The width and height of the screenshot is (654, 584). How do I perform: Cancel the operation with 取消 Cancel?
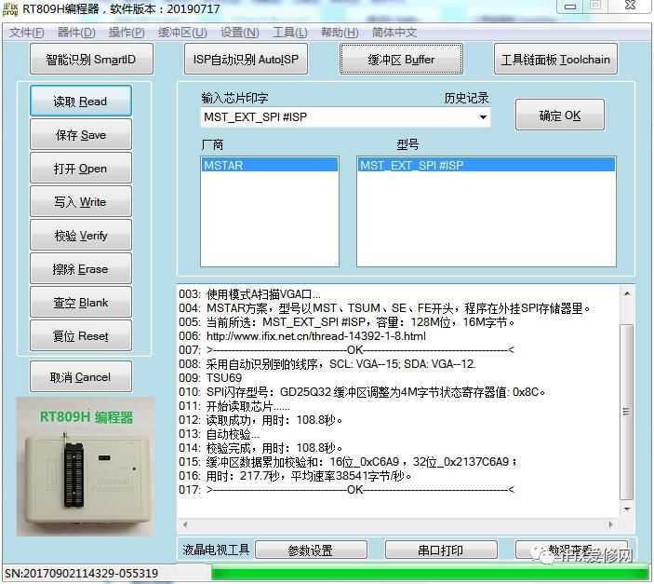coord(80,377)
